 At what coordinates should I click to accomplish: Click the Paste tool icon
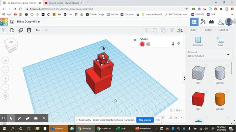12,30
